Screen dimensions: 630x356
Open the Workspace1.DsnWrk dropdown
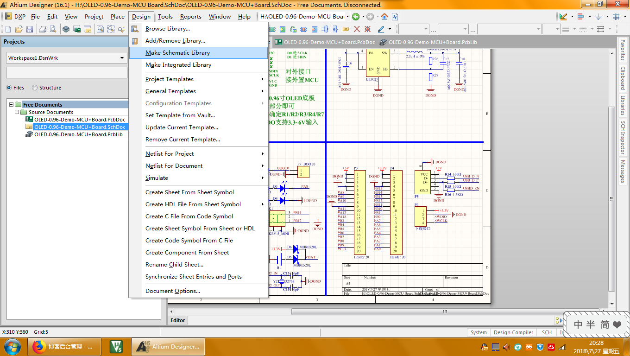[x=122, y=58]
